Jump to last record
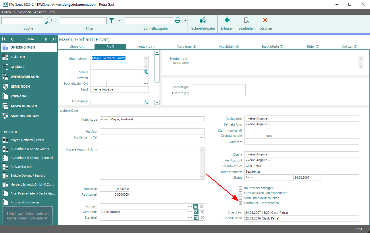 [54, 39]
